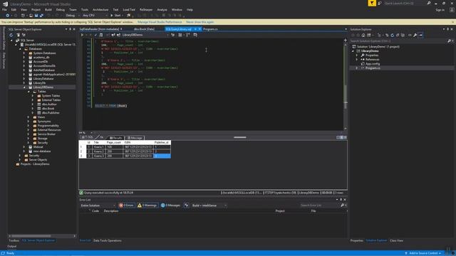Image resolution: width=456 pixels, height=256 pixels.
Task: Click the Solution Explorer search magnifier icon
Action: (x=449, y=41)
